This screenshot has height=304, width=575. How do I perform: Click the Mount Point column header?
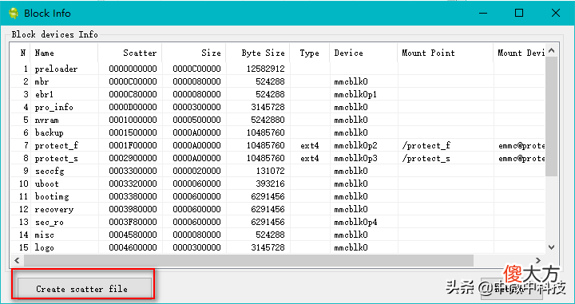[x=445, y=53]
